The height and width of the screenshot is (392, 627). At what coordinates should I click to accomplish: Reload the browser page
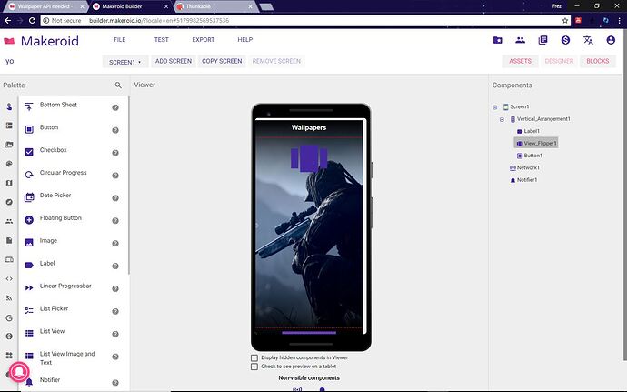[32, 20]
